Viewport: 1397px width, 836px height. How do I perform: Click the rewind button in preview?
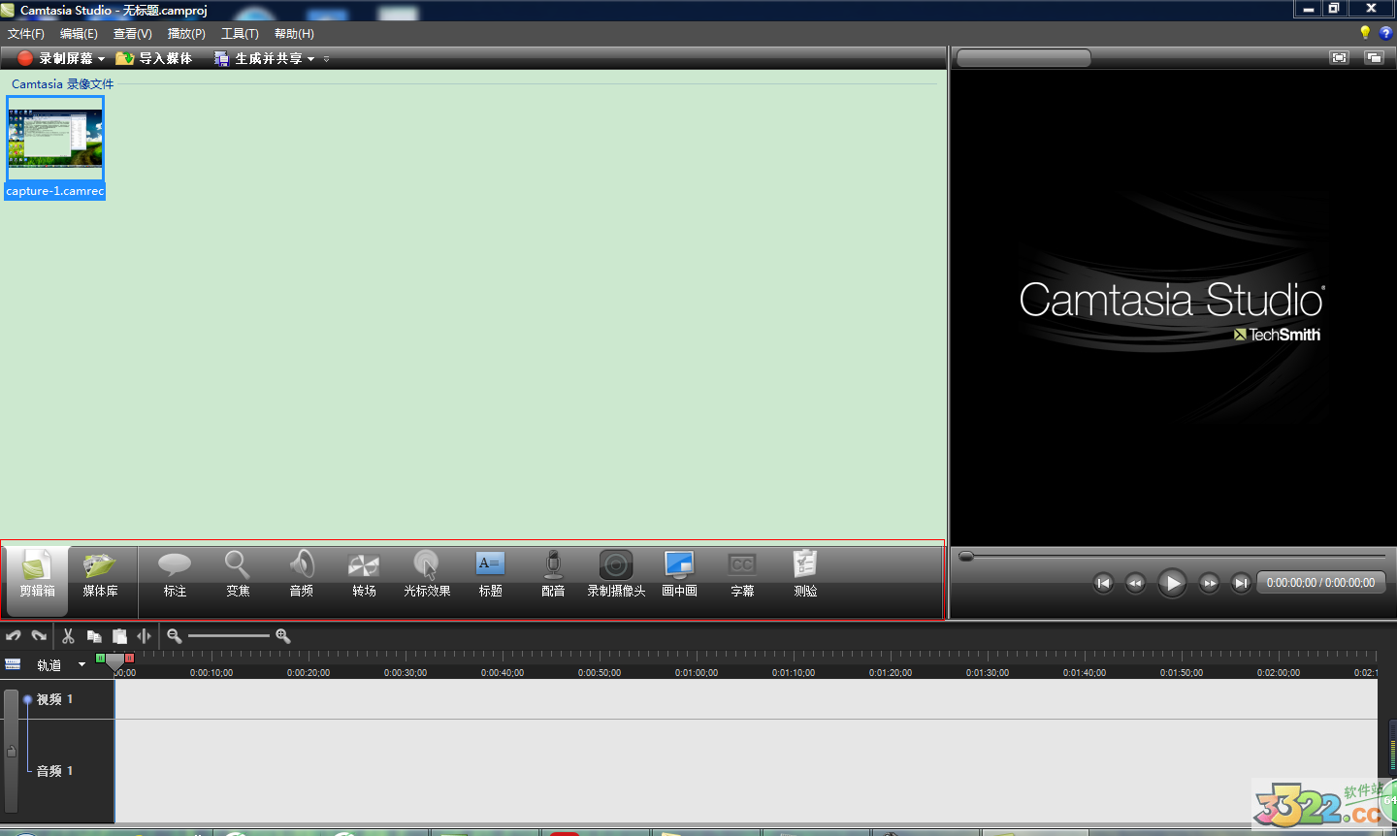click(1135, 583)
